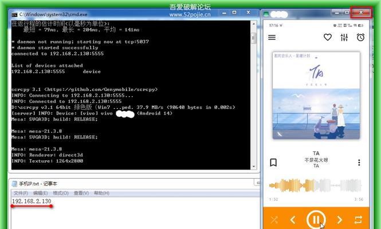The width and height of the screenshot is (381, 229).
Task: Open the three-dot song options menu
Action: point(359,163)
